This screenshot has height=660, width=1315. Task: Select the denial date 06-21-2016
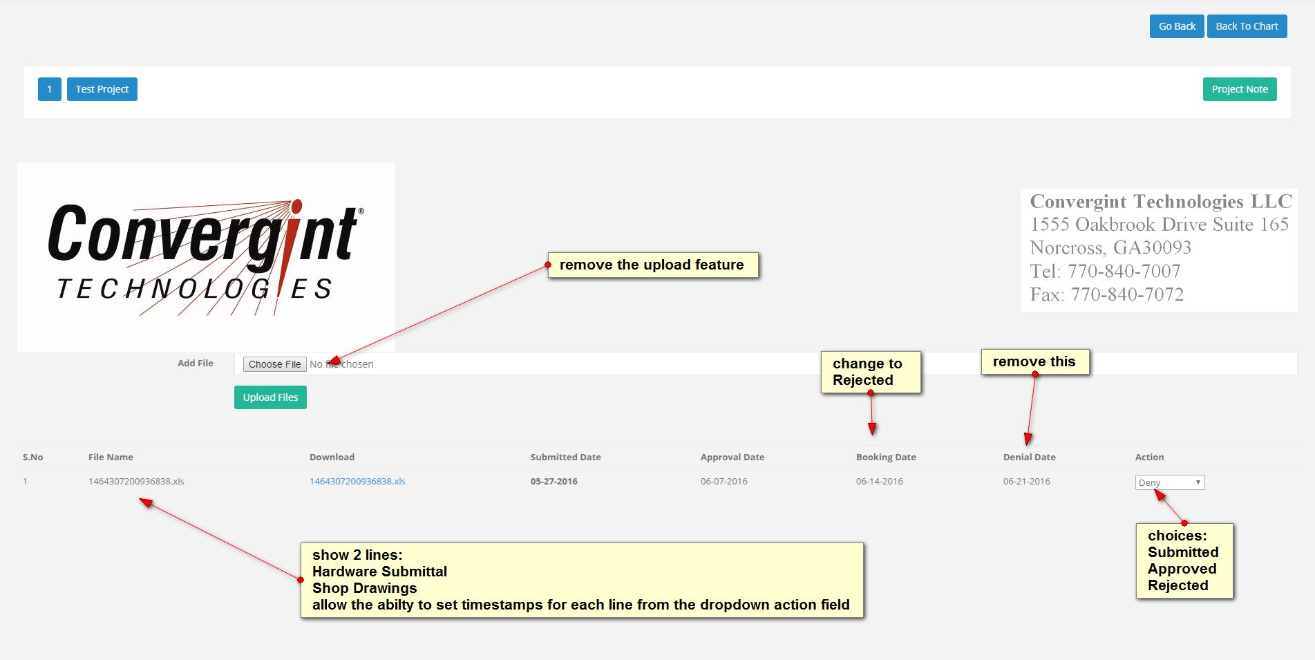click(x=1027, y=482)
